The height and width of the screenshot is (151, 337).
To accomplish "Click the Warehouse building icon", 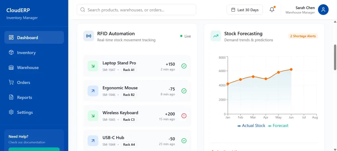I will click(x=11, y=67).
